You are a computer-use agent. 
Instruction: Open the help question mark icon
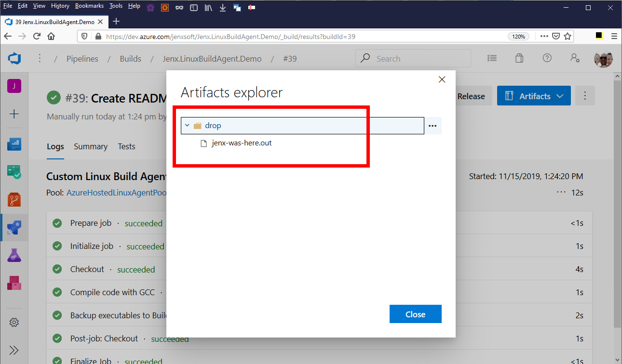(x=547, y=58)
